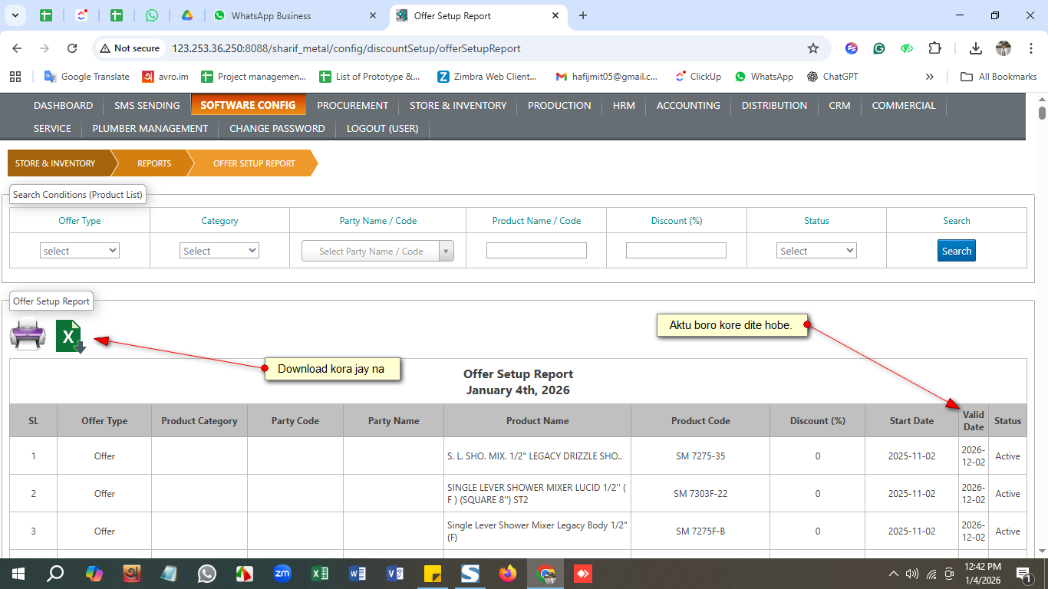Open Zimbra Web Client bookmark
Image resolution: width=1048 pixels, height=589 pixels.
pyautogui.click(x=487, y=77)
